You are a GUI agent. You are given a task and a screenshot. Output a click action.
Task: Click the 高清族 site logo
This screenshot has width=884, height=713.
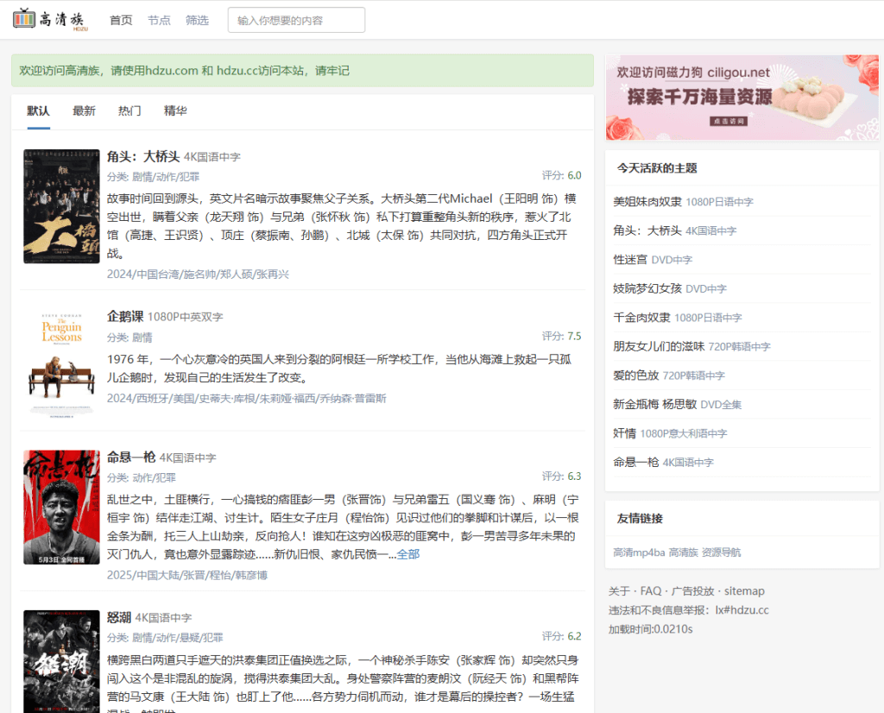point(48,19)
